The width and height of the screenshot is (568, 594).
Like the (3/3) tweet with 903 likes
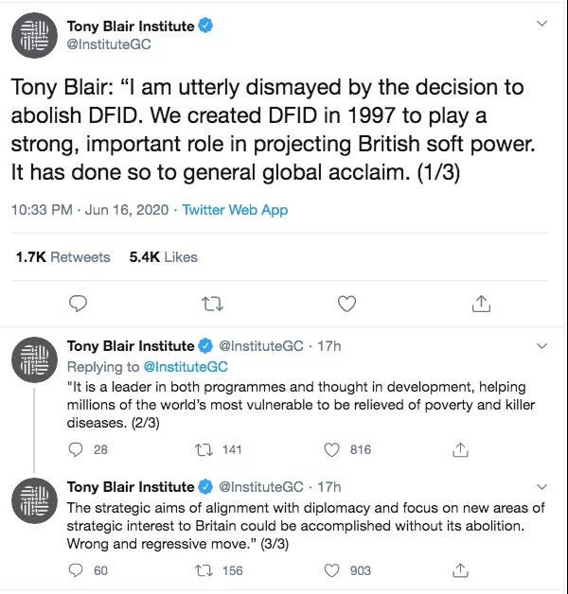point(332,570)
